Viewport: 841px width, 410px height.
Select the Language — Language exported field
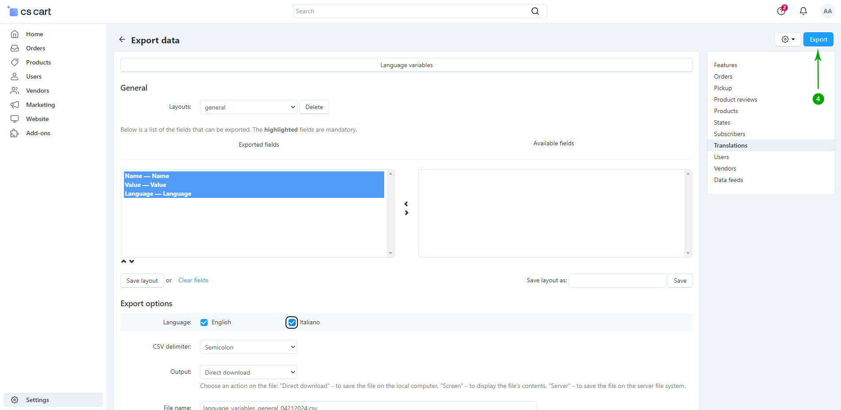click(x=158, y=194)
